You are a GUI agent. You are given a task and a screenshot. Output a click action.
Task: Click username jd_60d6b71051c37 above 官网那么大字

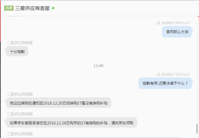pyautogui.click(x=173, y=23)
